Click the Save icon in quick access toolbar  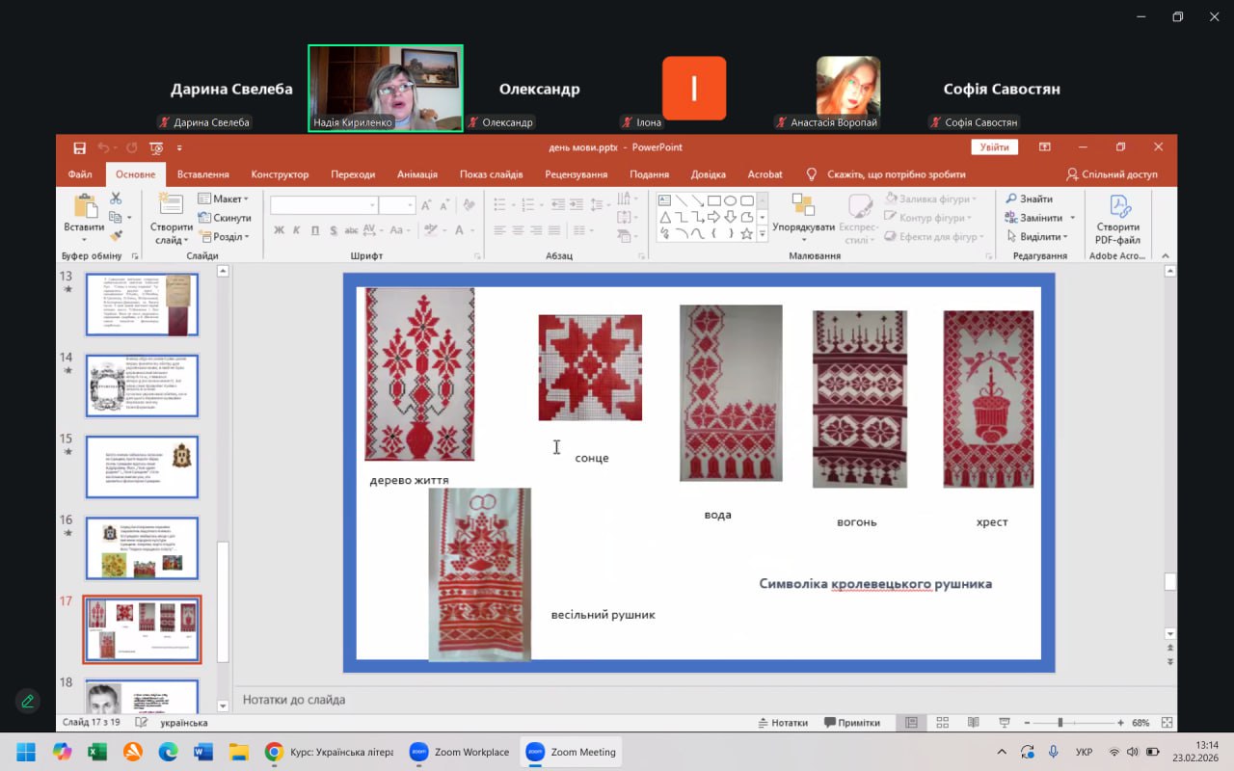[79, 147]
